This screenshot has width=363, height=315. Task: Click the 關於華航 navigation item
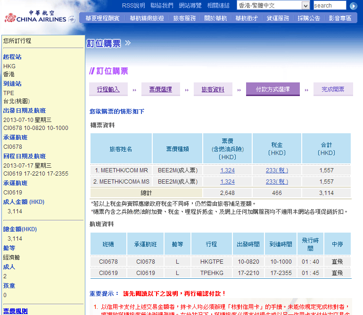click(215, 18)
